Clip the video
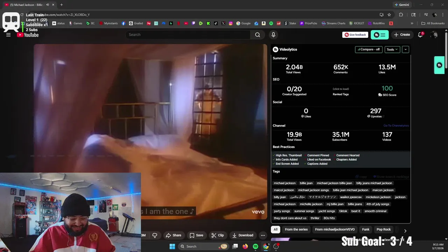Image resolution: width=448 pixels, height=252 pixels. (217, 235)
